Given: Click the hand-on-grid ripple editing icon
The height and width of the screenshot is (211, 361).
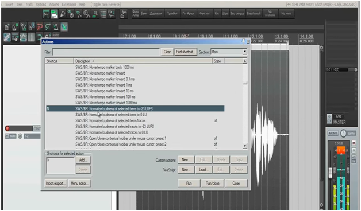Looking at the screenshot, I should (x=15, y=37).
